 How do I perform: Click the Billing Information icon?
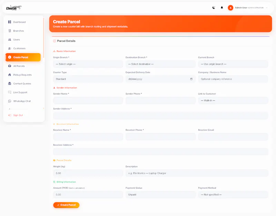pyautogui.click(x=54, y=182)
